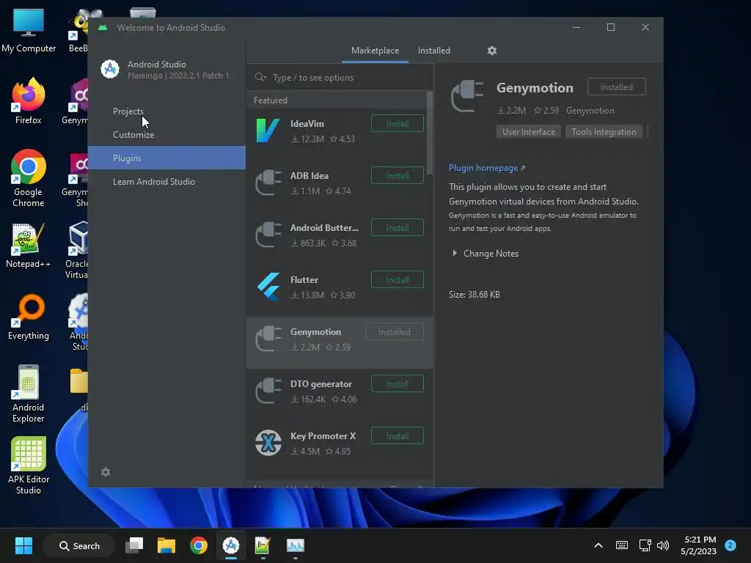Open the bottom-left options gear

(x=106, y=473)
